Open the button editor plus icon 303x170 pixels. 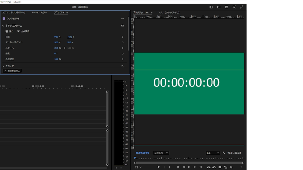tap(241, 167)
